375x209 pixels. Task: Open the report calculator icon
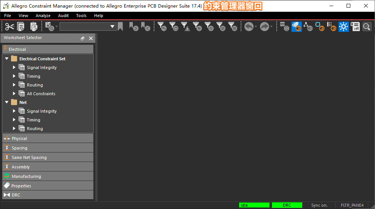pyautogui.click(x=355, y=27)
